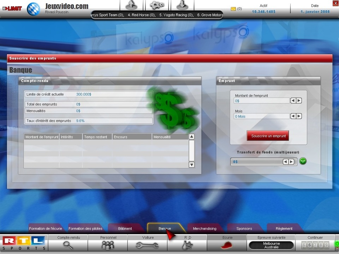Screen dimensions: 339x254
Task: Increase the loan Mois duration
Action: [x=299, y=116]
